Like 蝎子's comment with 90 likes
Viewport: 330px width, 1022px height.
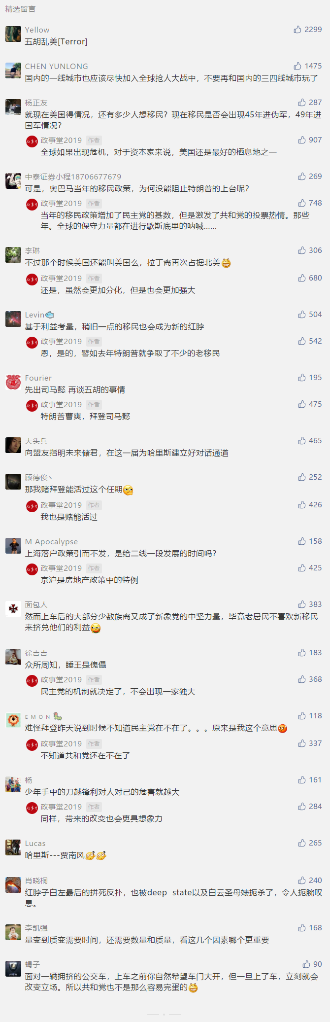tap(306, 964)
